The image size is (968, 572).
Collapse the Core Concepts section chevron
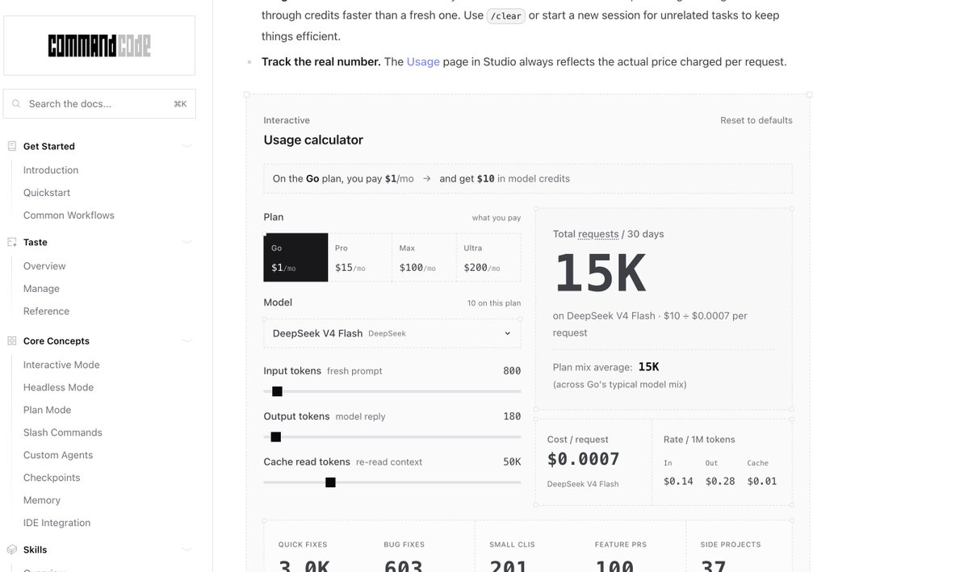click(x=187, y=340)
